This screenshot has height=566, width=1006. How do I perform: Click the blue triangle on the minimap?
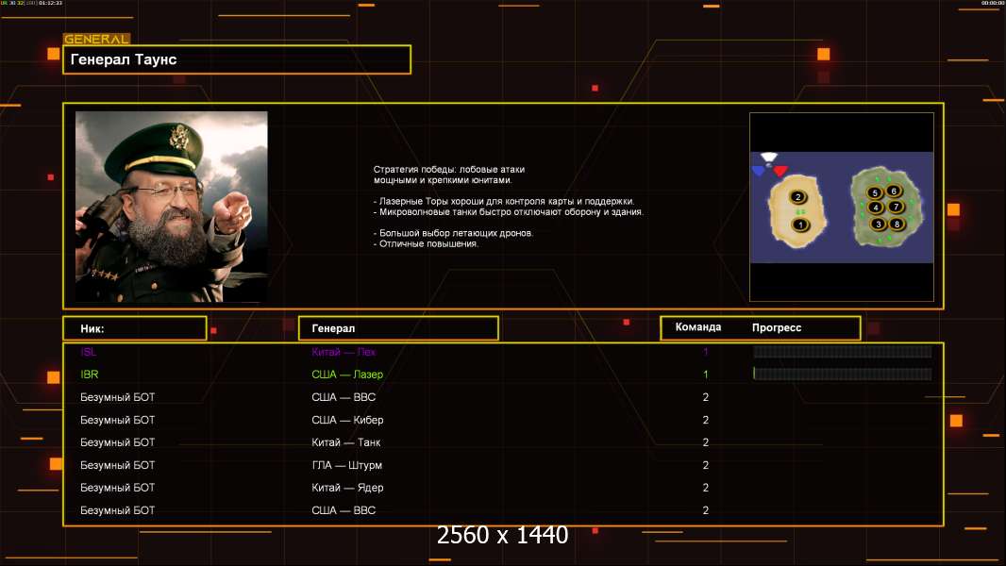tap(759, 171)
